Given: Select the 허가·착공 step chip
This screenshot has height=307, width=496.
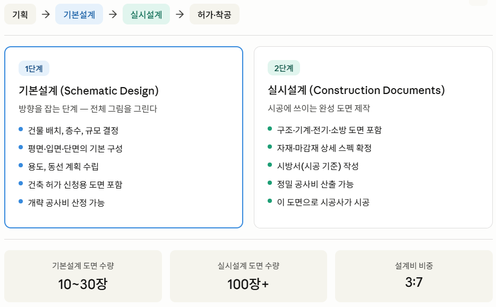Looking at the screenshot, I should pos(214,14).
